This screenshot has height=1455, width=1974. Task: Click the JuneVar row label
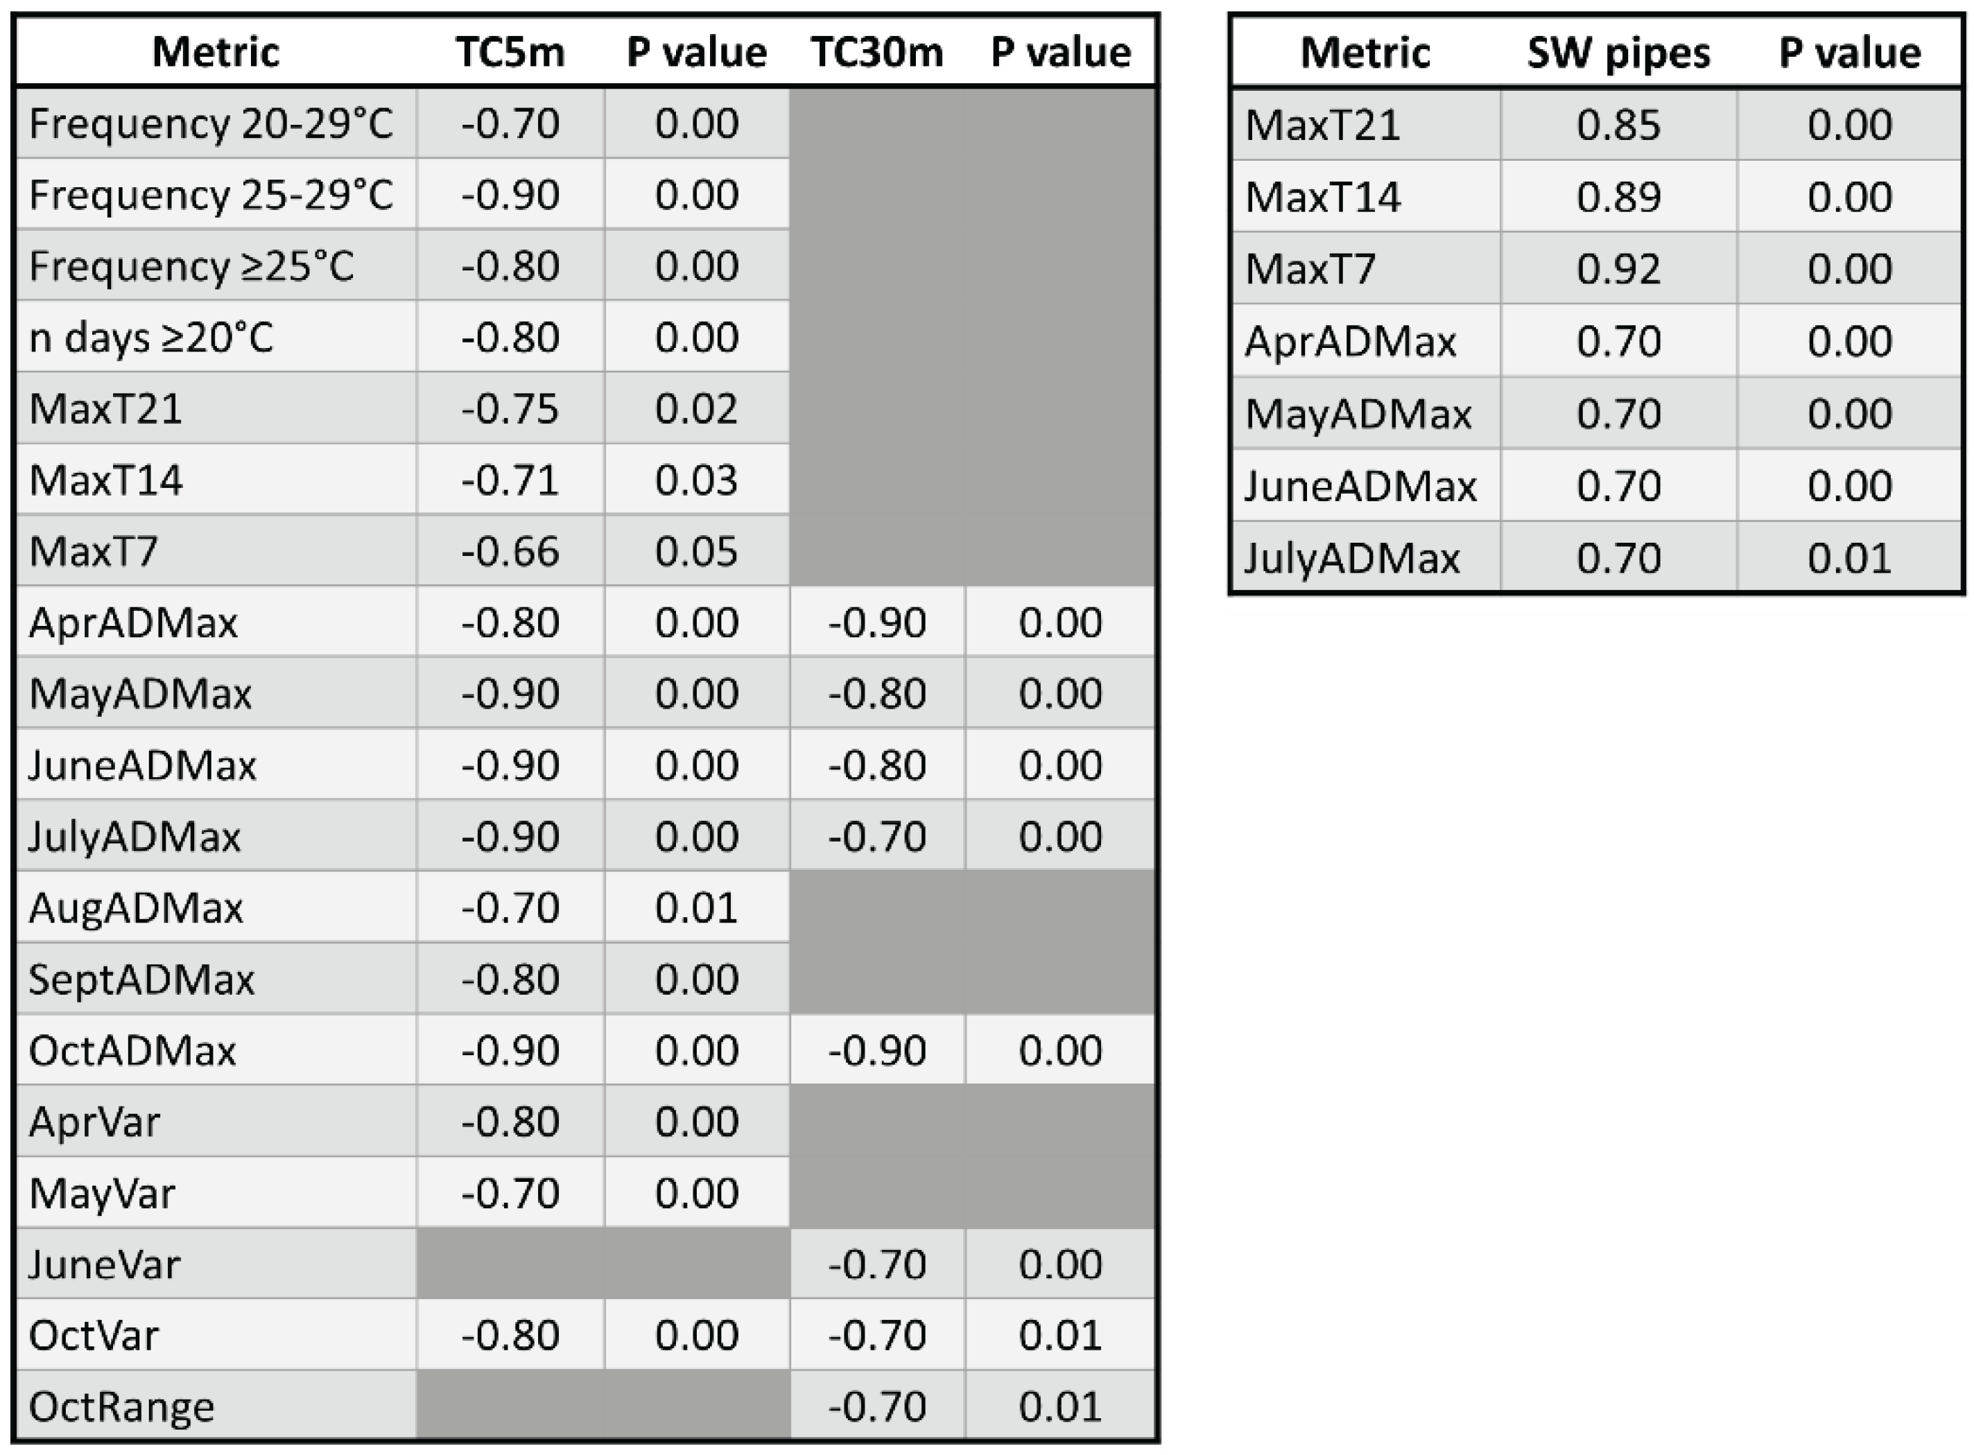pos(105,1265)
